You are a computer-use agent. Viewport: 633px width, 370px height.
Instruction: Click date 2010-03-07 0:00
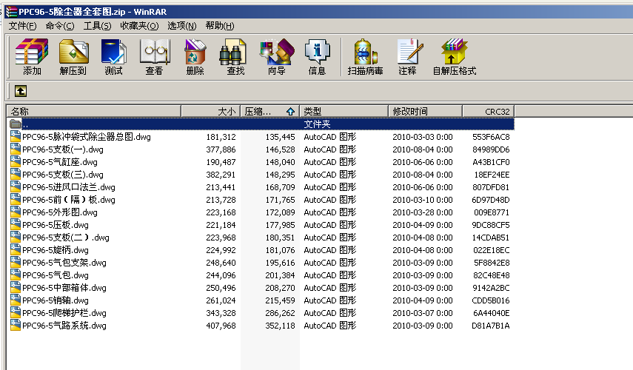click(x=422, y=313)
